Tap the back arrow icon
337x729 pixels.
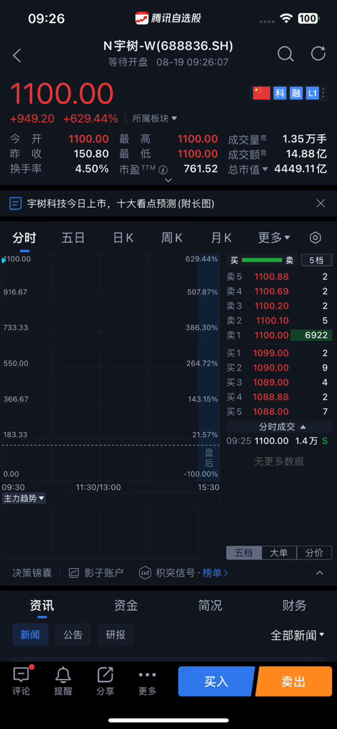click(18, 55)
